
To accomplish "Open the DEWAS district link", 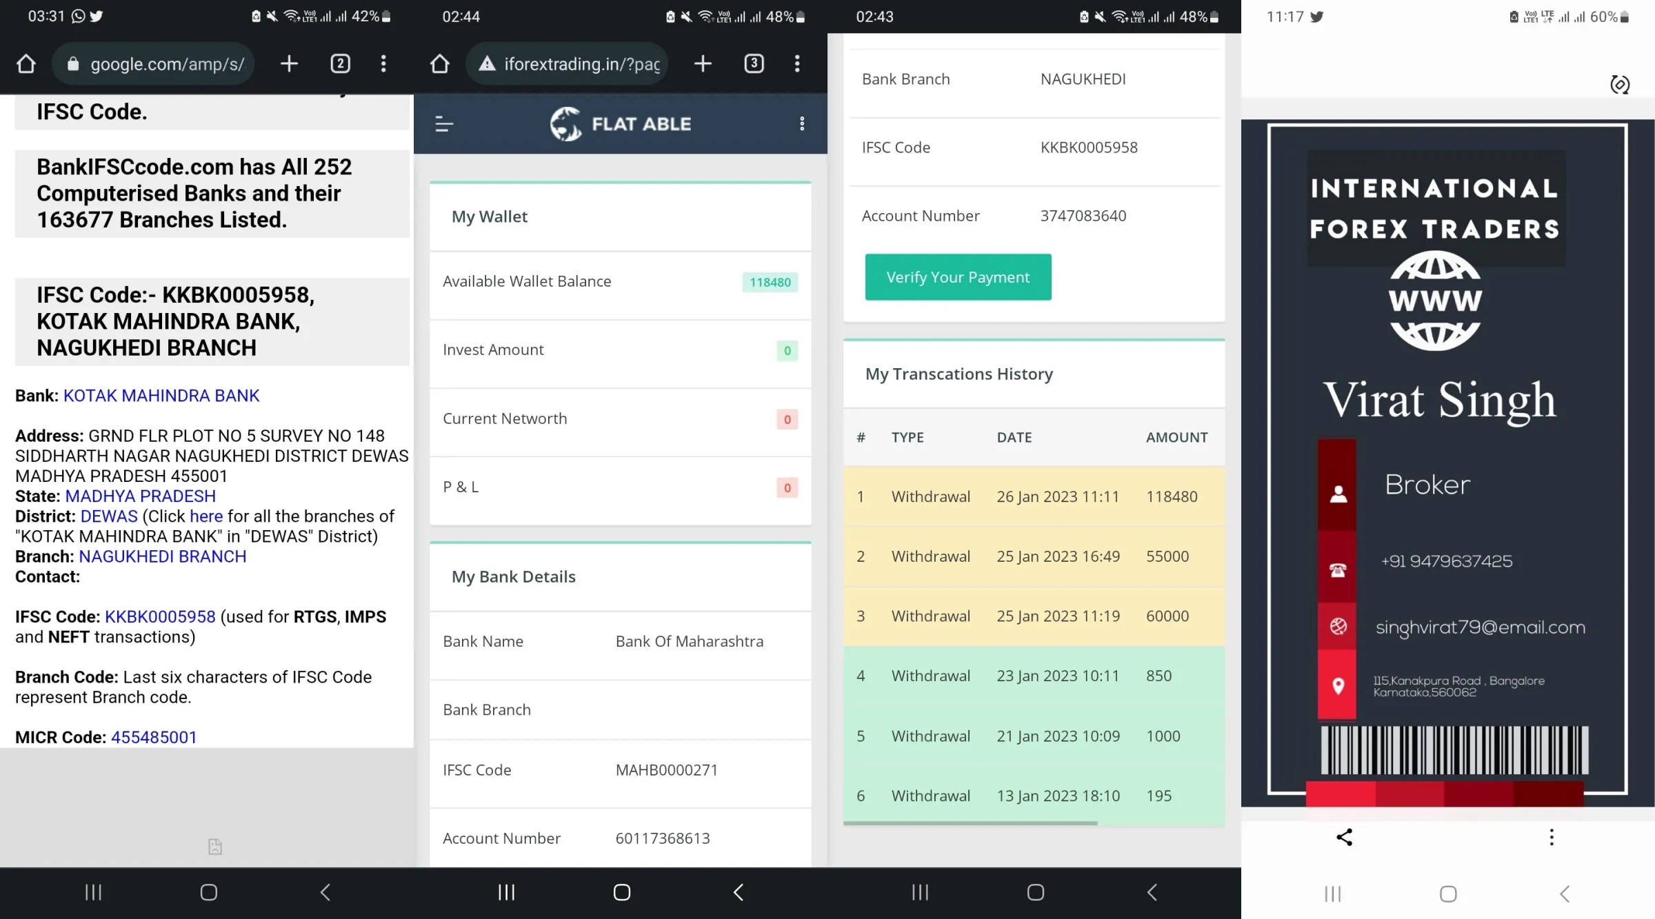I will coord(109,516).
